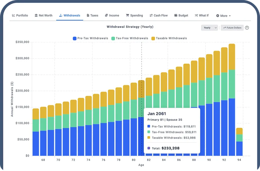Open the Spending tab
Screen dimensions: 260x171
tap(134, 15)
